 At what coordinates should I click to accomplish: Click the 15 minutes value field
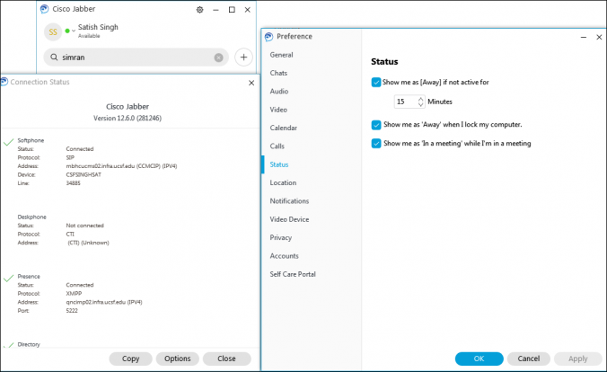405,102
